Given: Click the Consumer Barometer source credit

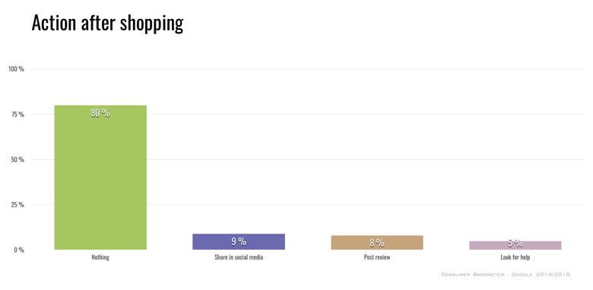Looking at the screenshot, I should 506,275.
